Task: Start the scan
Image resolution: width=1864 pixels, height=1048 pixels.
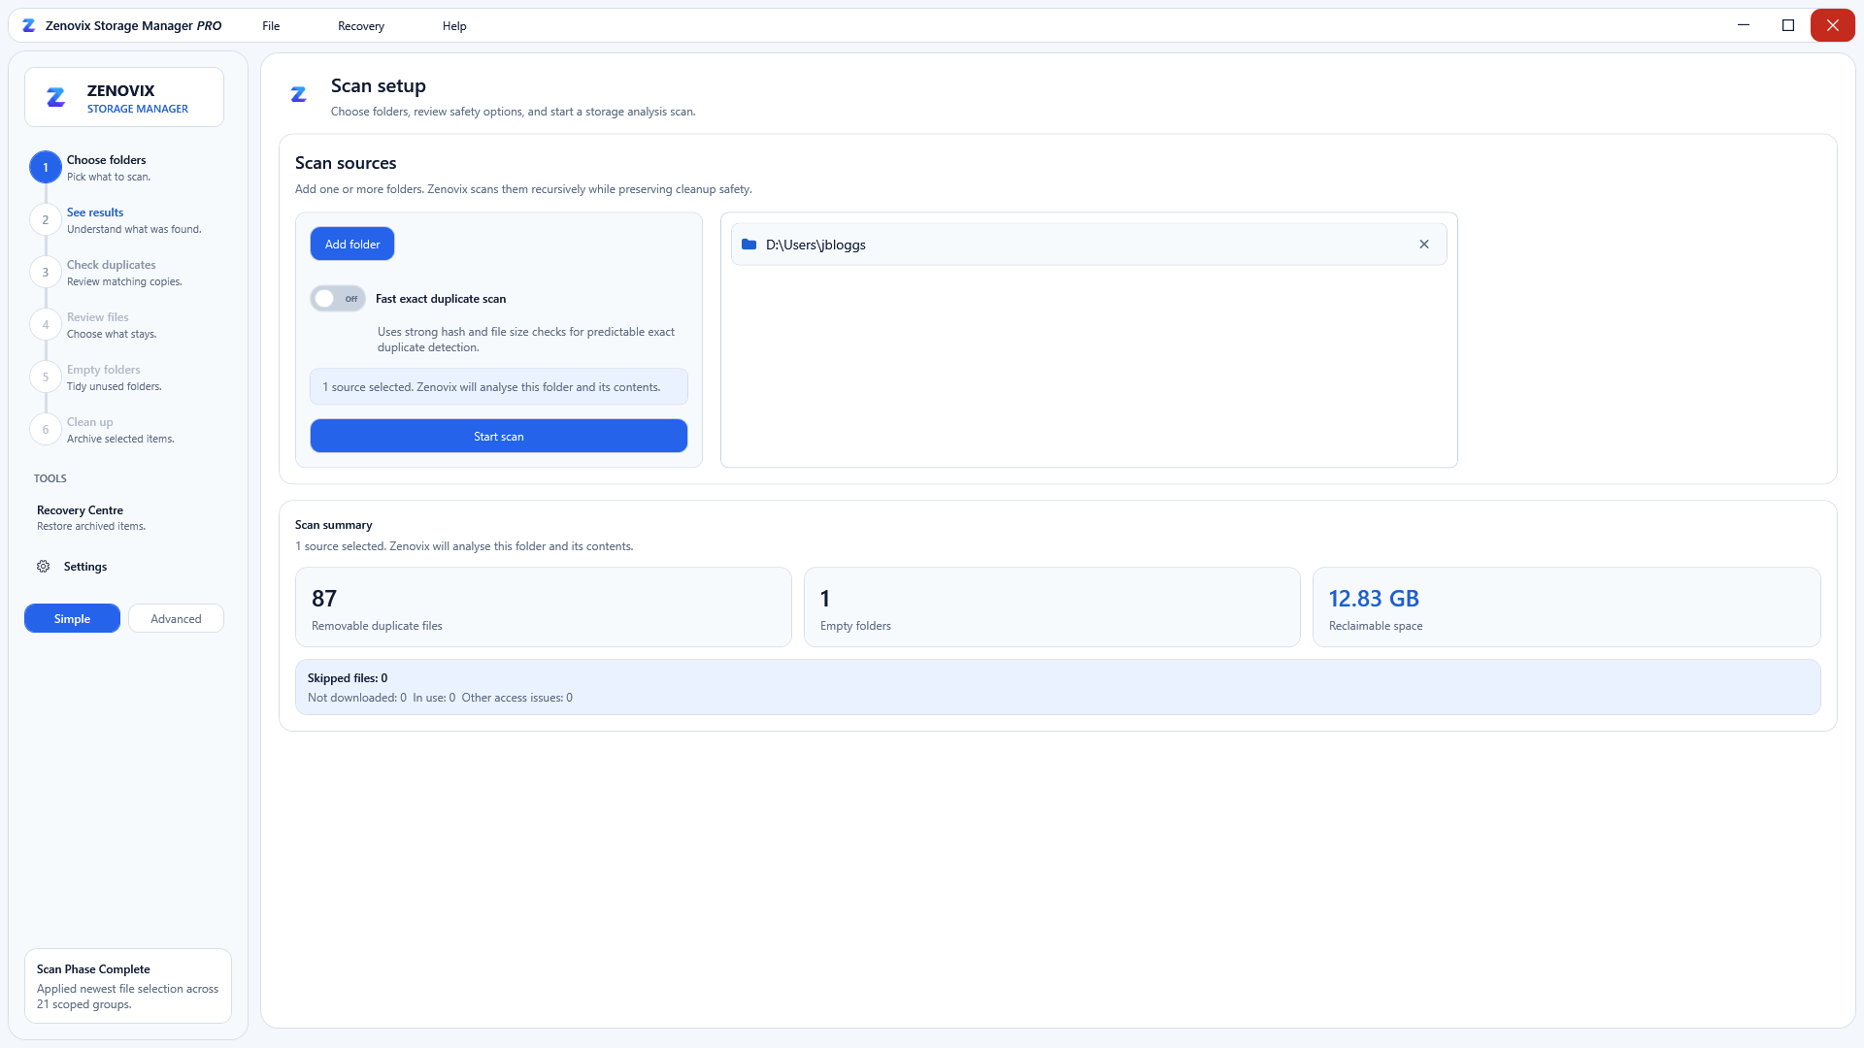Action: click(499, 436)
